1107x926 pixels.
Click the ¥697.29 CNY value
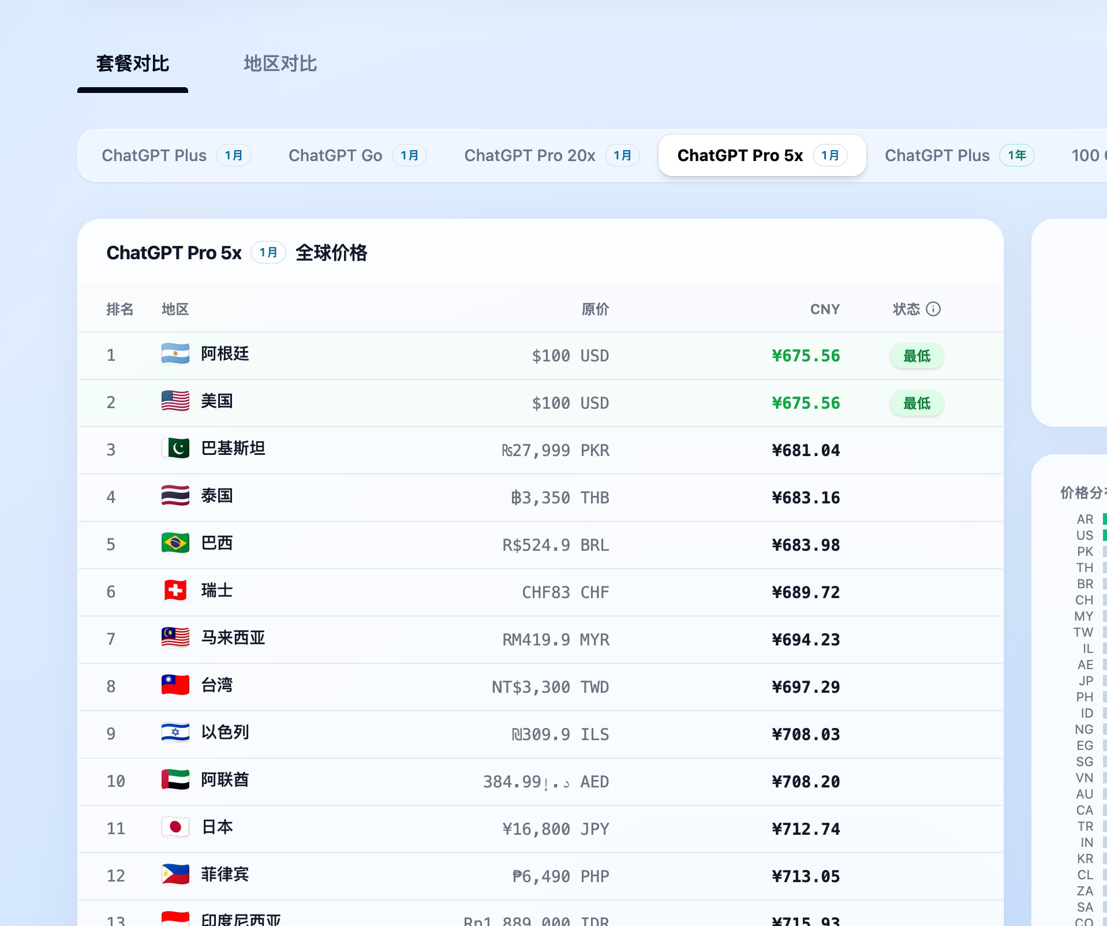click(x=806, y=687)
